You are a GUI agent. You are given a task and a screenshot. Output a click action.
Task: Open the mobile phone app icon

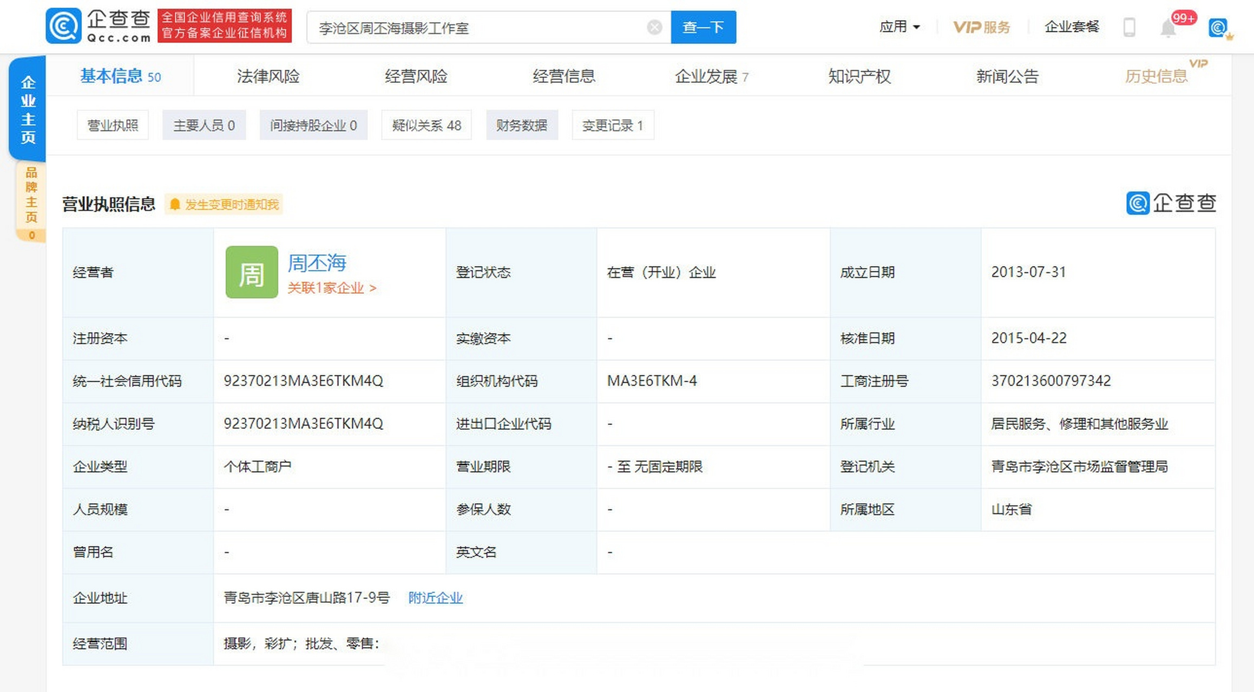tap(1129, 27)
